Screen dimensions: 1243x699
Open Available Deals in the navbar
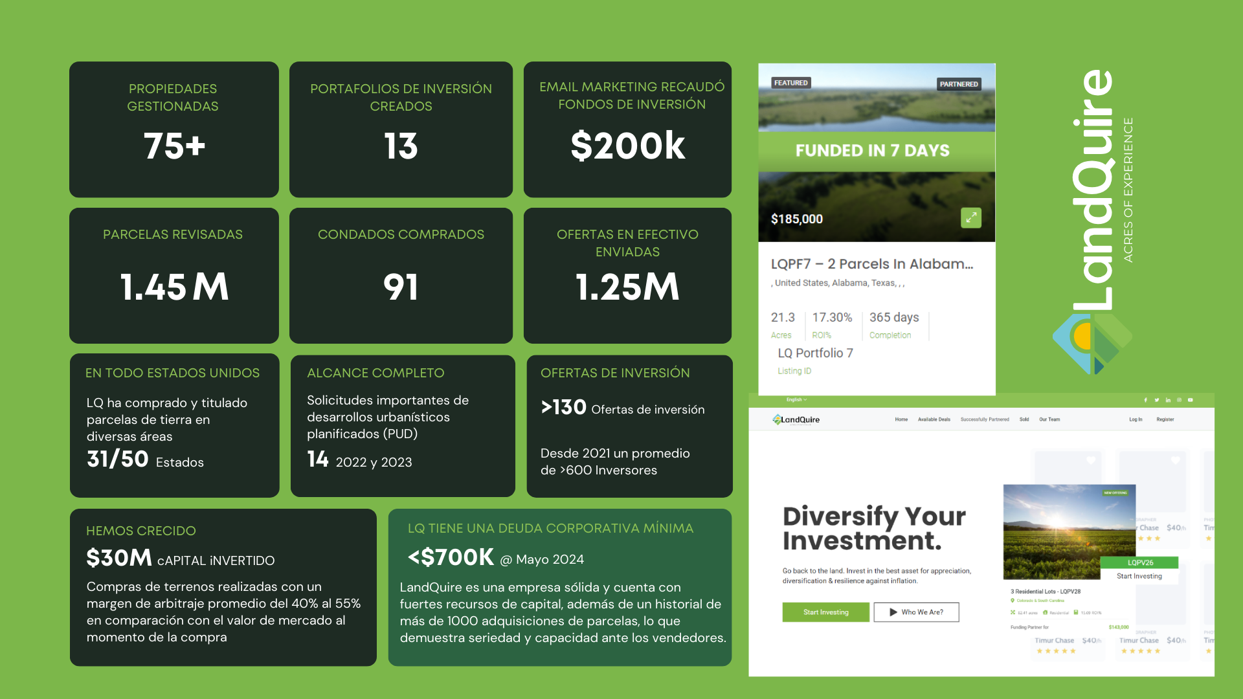click(x=934, y=419)
